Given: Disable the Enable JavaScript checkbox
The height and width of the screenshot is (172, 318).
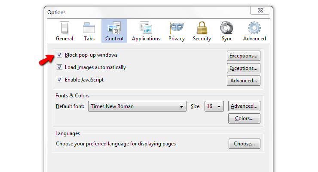Looking at the screenshot, I should pos(59,79).
